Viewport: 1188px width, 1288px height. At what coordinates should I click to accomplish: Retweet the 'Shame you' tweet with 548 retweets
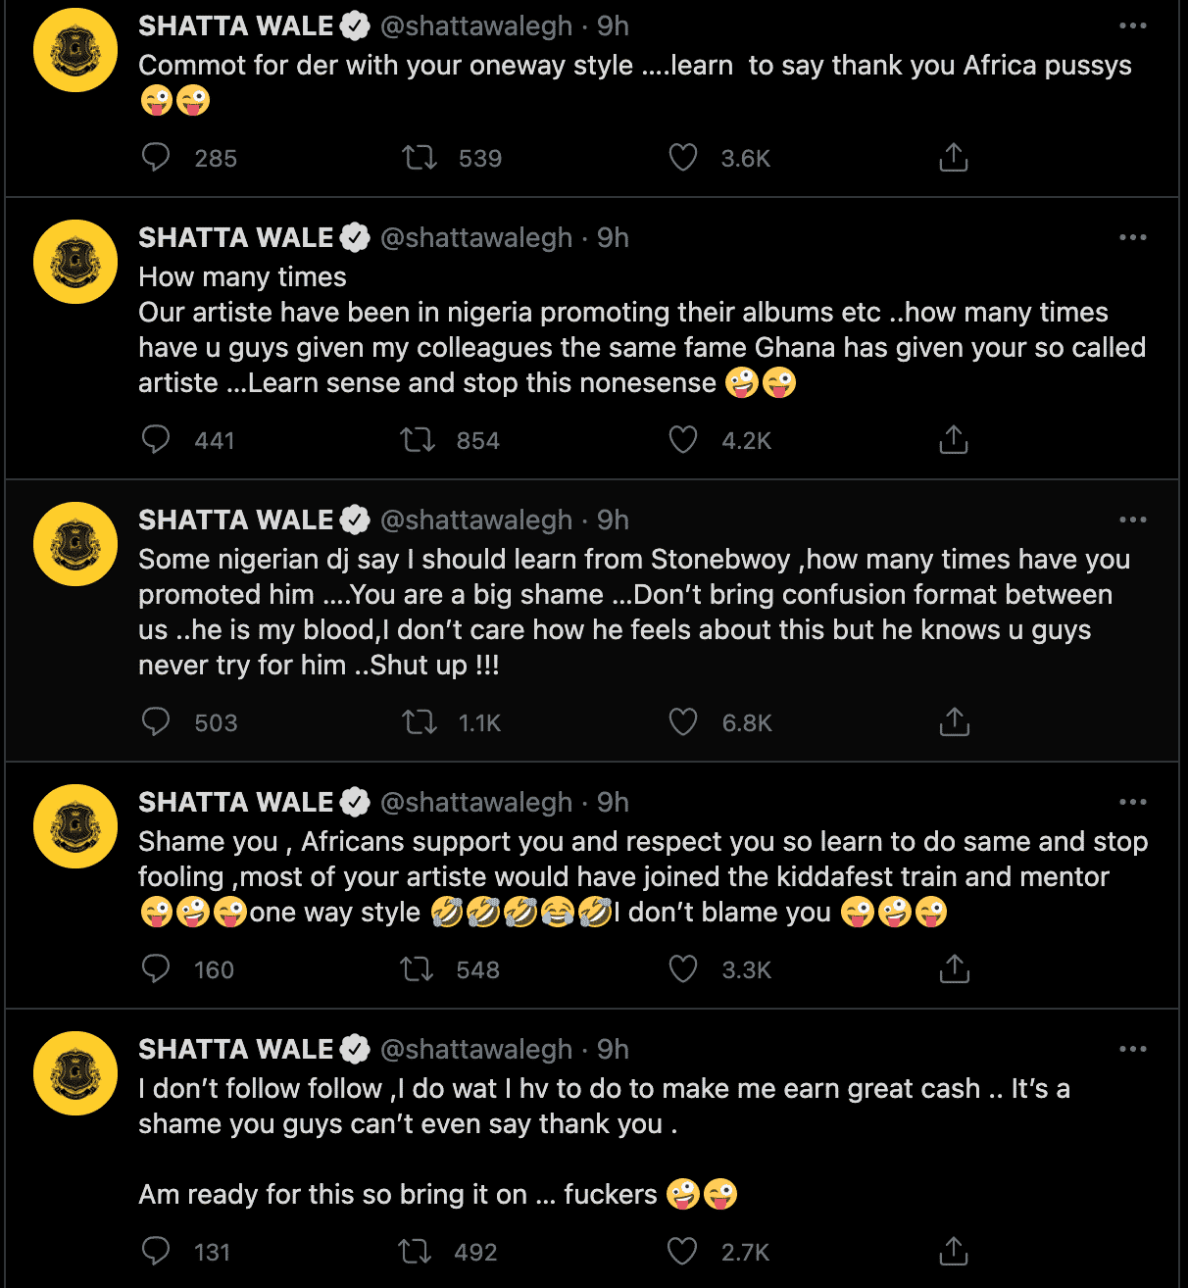coord(418,969)
